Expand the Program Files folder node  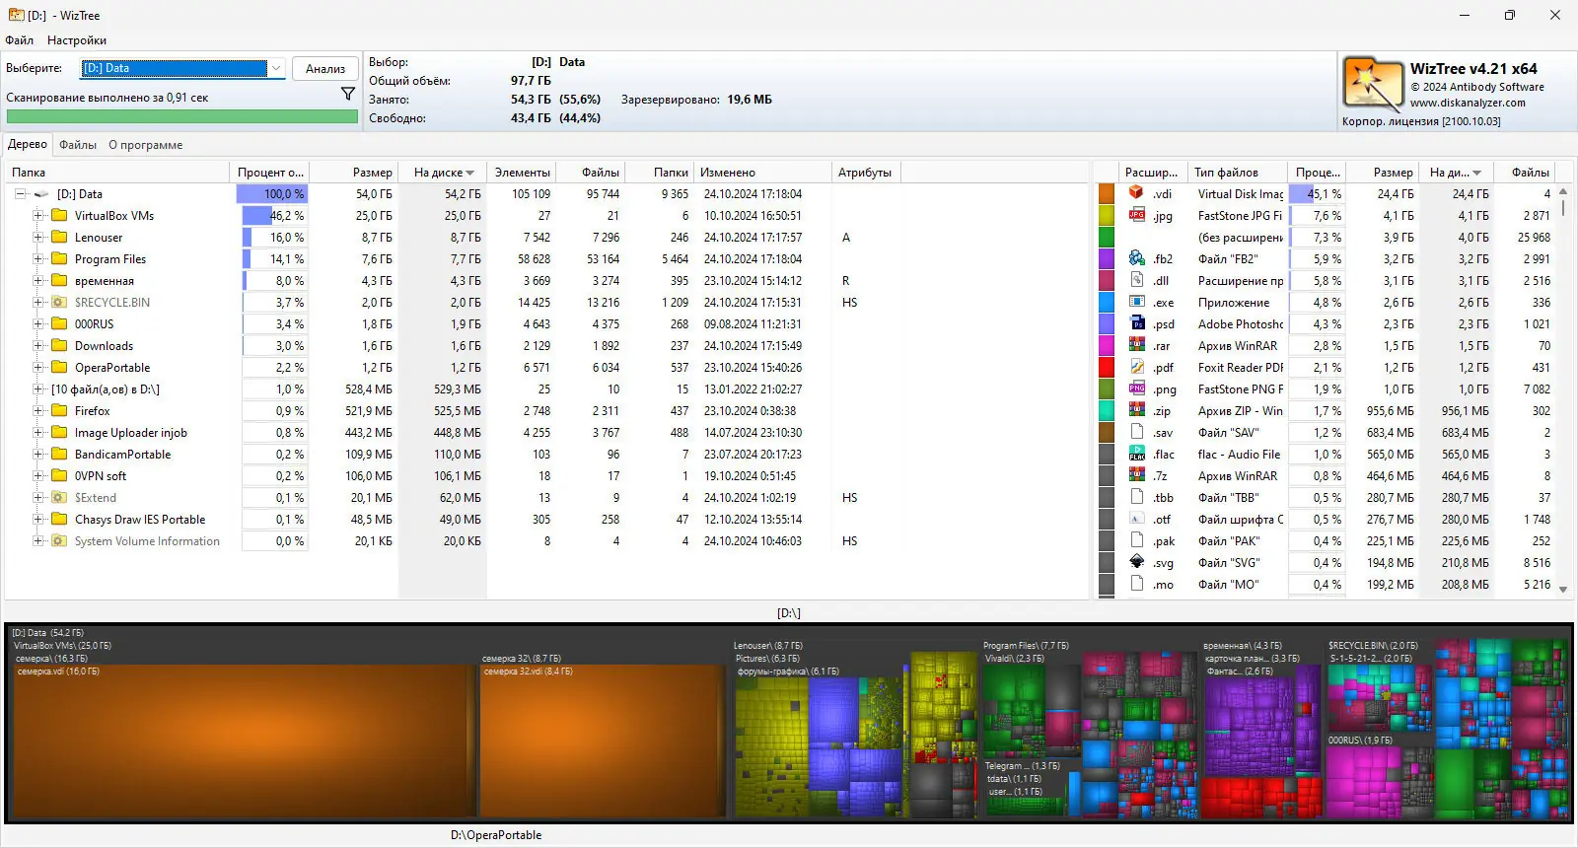[x=37, y=258]
